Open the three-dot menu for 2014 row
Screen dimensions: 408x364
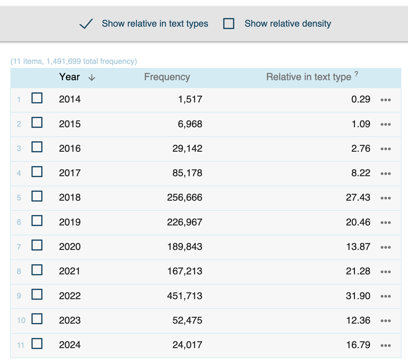[x=385, y=100]
